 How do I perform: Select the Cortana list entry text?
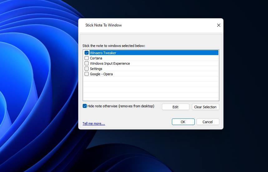coord(96,58)
